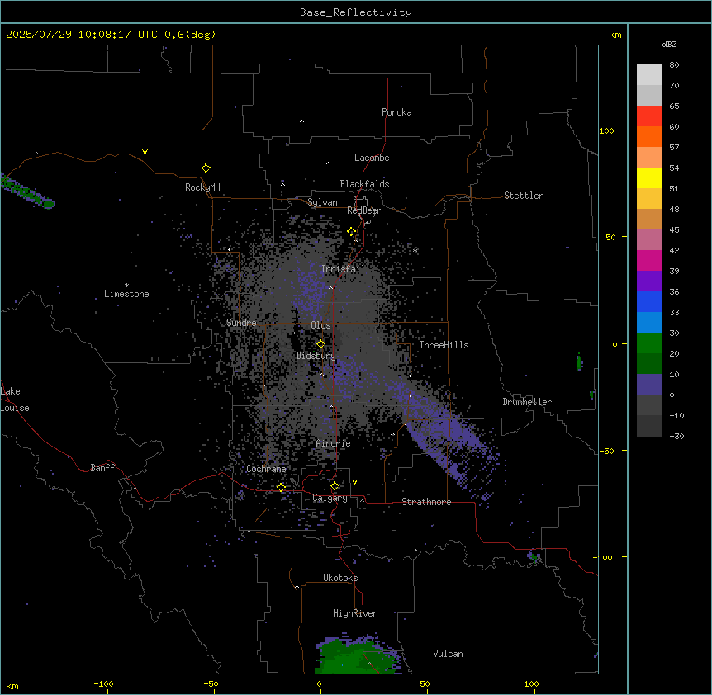Click the Lacombe city label

point(372,158)
